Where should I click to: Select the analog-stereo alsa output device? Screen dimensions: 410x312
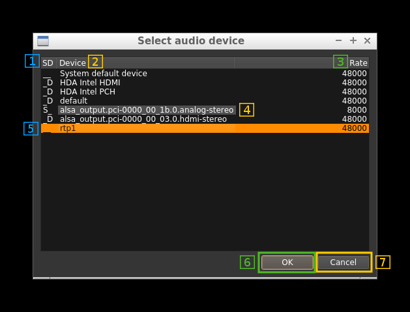146,110
